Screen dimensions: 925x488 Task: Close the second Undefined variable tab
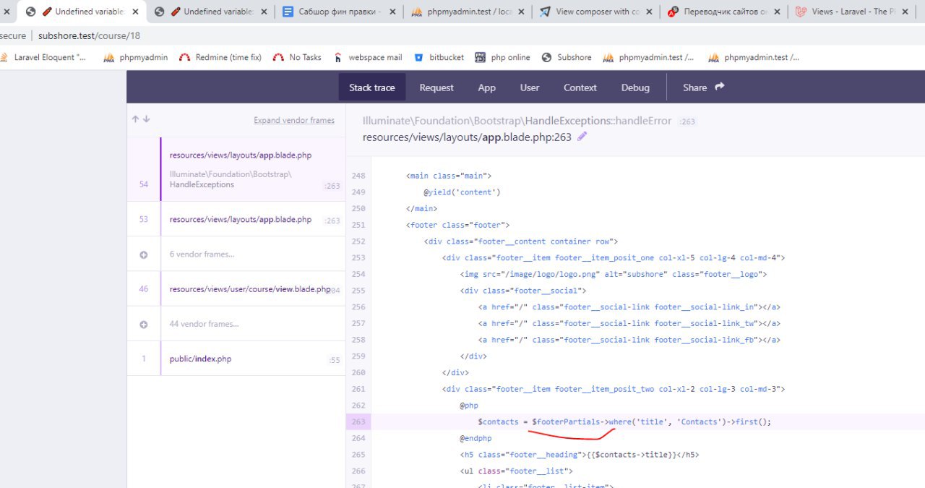pyautogui.click(x=264, y=12)
